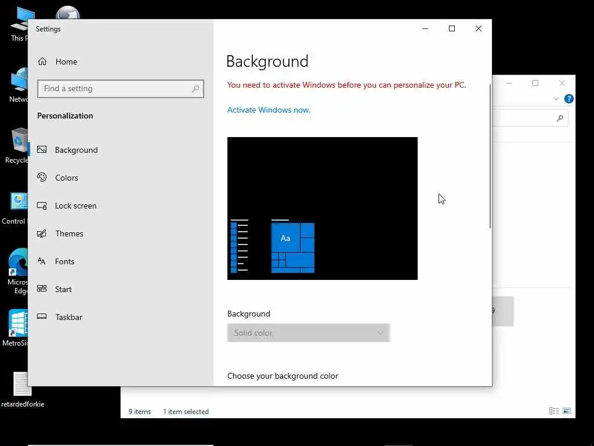Click the Fonts icon in sidebar
The width and height of the screenshot is (594, 446).
(42, 261)
